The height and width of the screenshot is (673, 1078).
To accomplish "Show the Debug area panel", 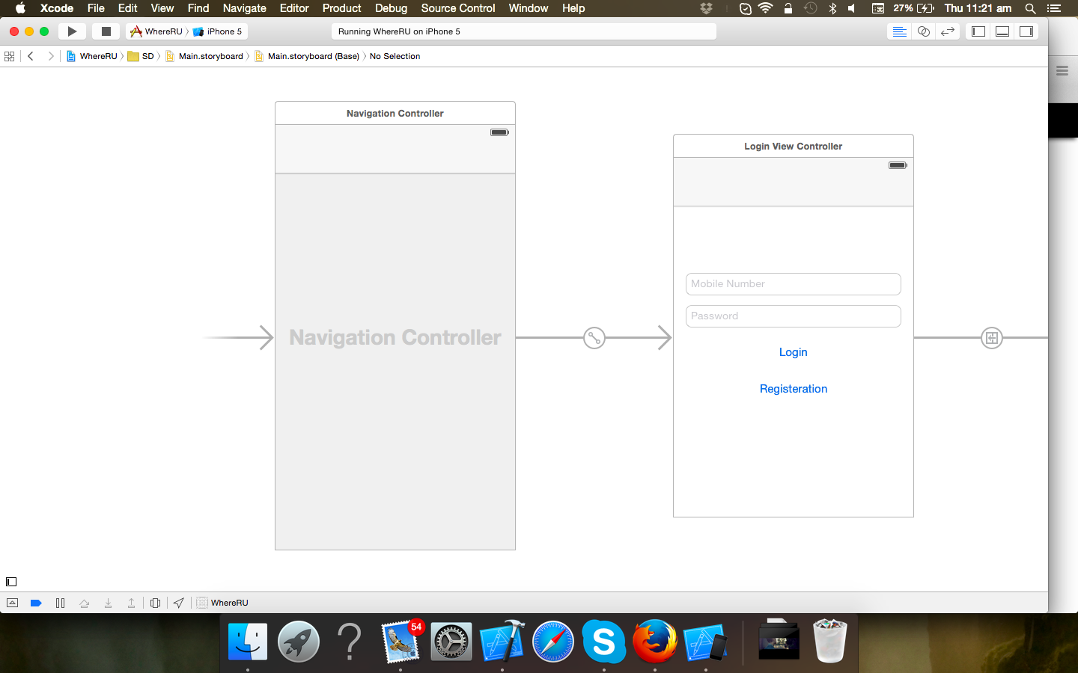I will point(1002,31).
